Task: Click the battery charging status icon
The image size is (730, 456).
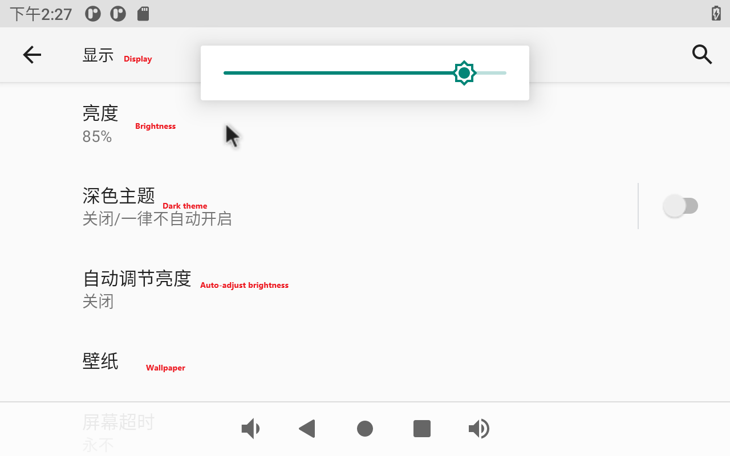Action: [x=716, y=14]
